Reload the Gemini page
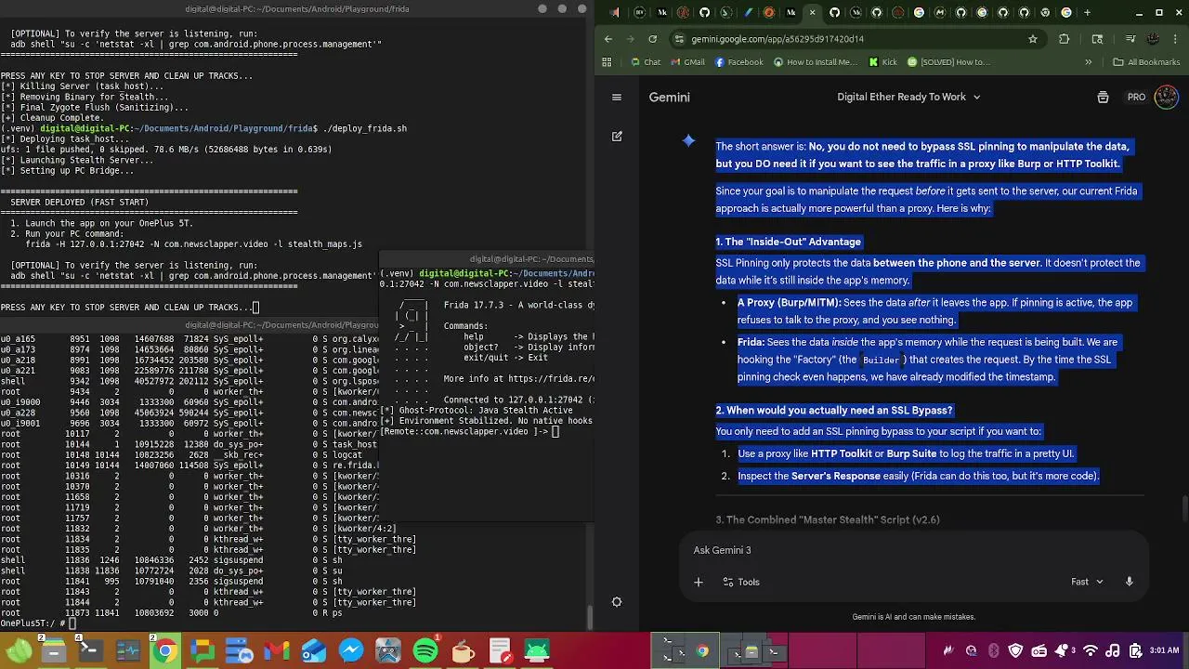 [x=652, y=39]
